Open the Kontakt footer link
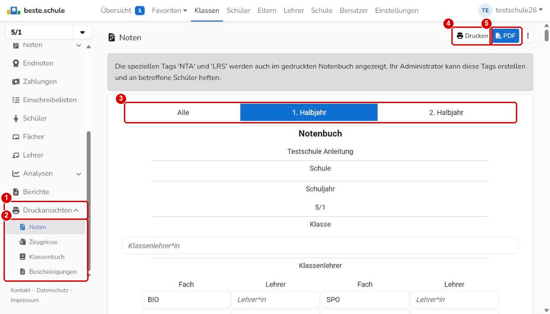550x314 pixels. [20, 290]
